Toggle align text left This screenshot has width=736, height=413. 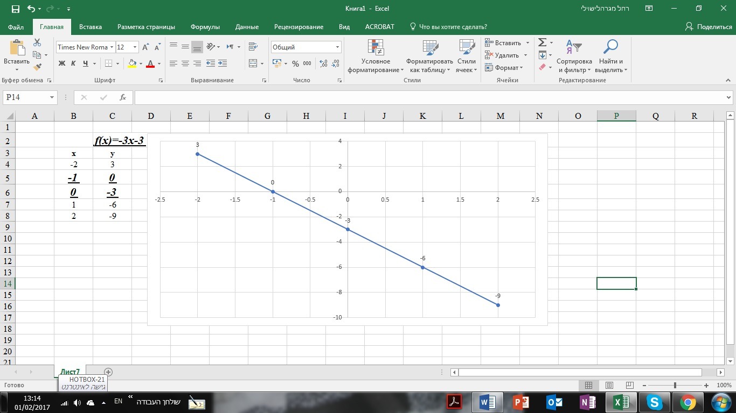(x=173, y=63)
